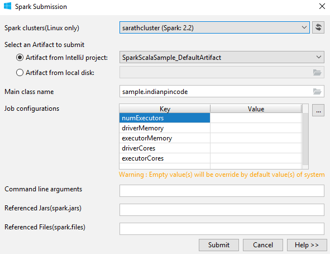330x254 pixels.
Task: Click the Cancel button
Action: click(x=263, y=245)
